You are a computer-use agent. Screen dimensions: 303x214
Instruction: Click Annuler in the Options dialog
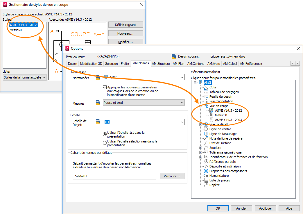pyautogui.click(x=241, y=208)
